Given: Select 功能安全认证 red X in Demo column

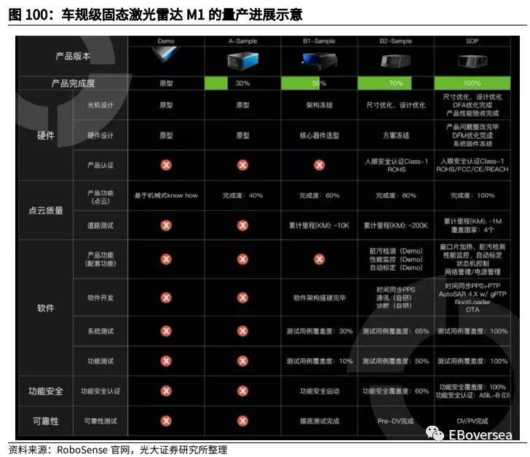Looking at the screenshot, I should click(166, 391).
